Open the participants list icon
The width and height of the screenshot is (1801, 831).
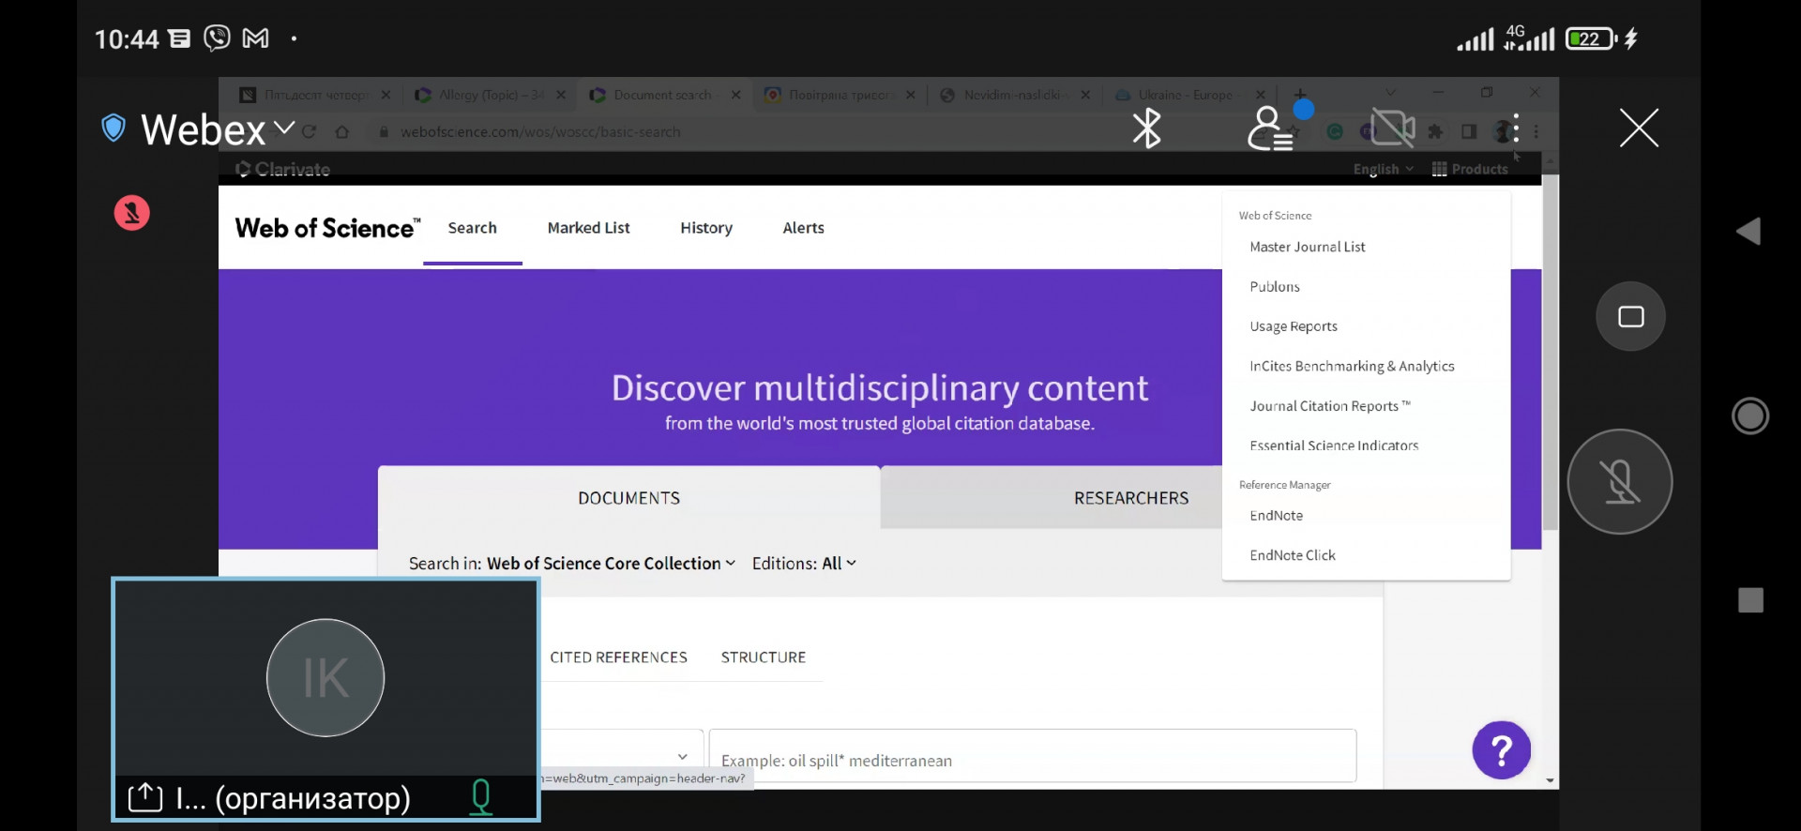tap(1270, 128)
